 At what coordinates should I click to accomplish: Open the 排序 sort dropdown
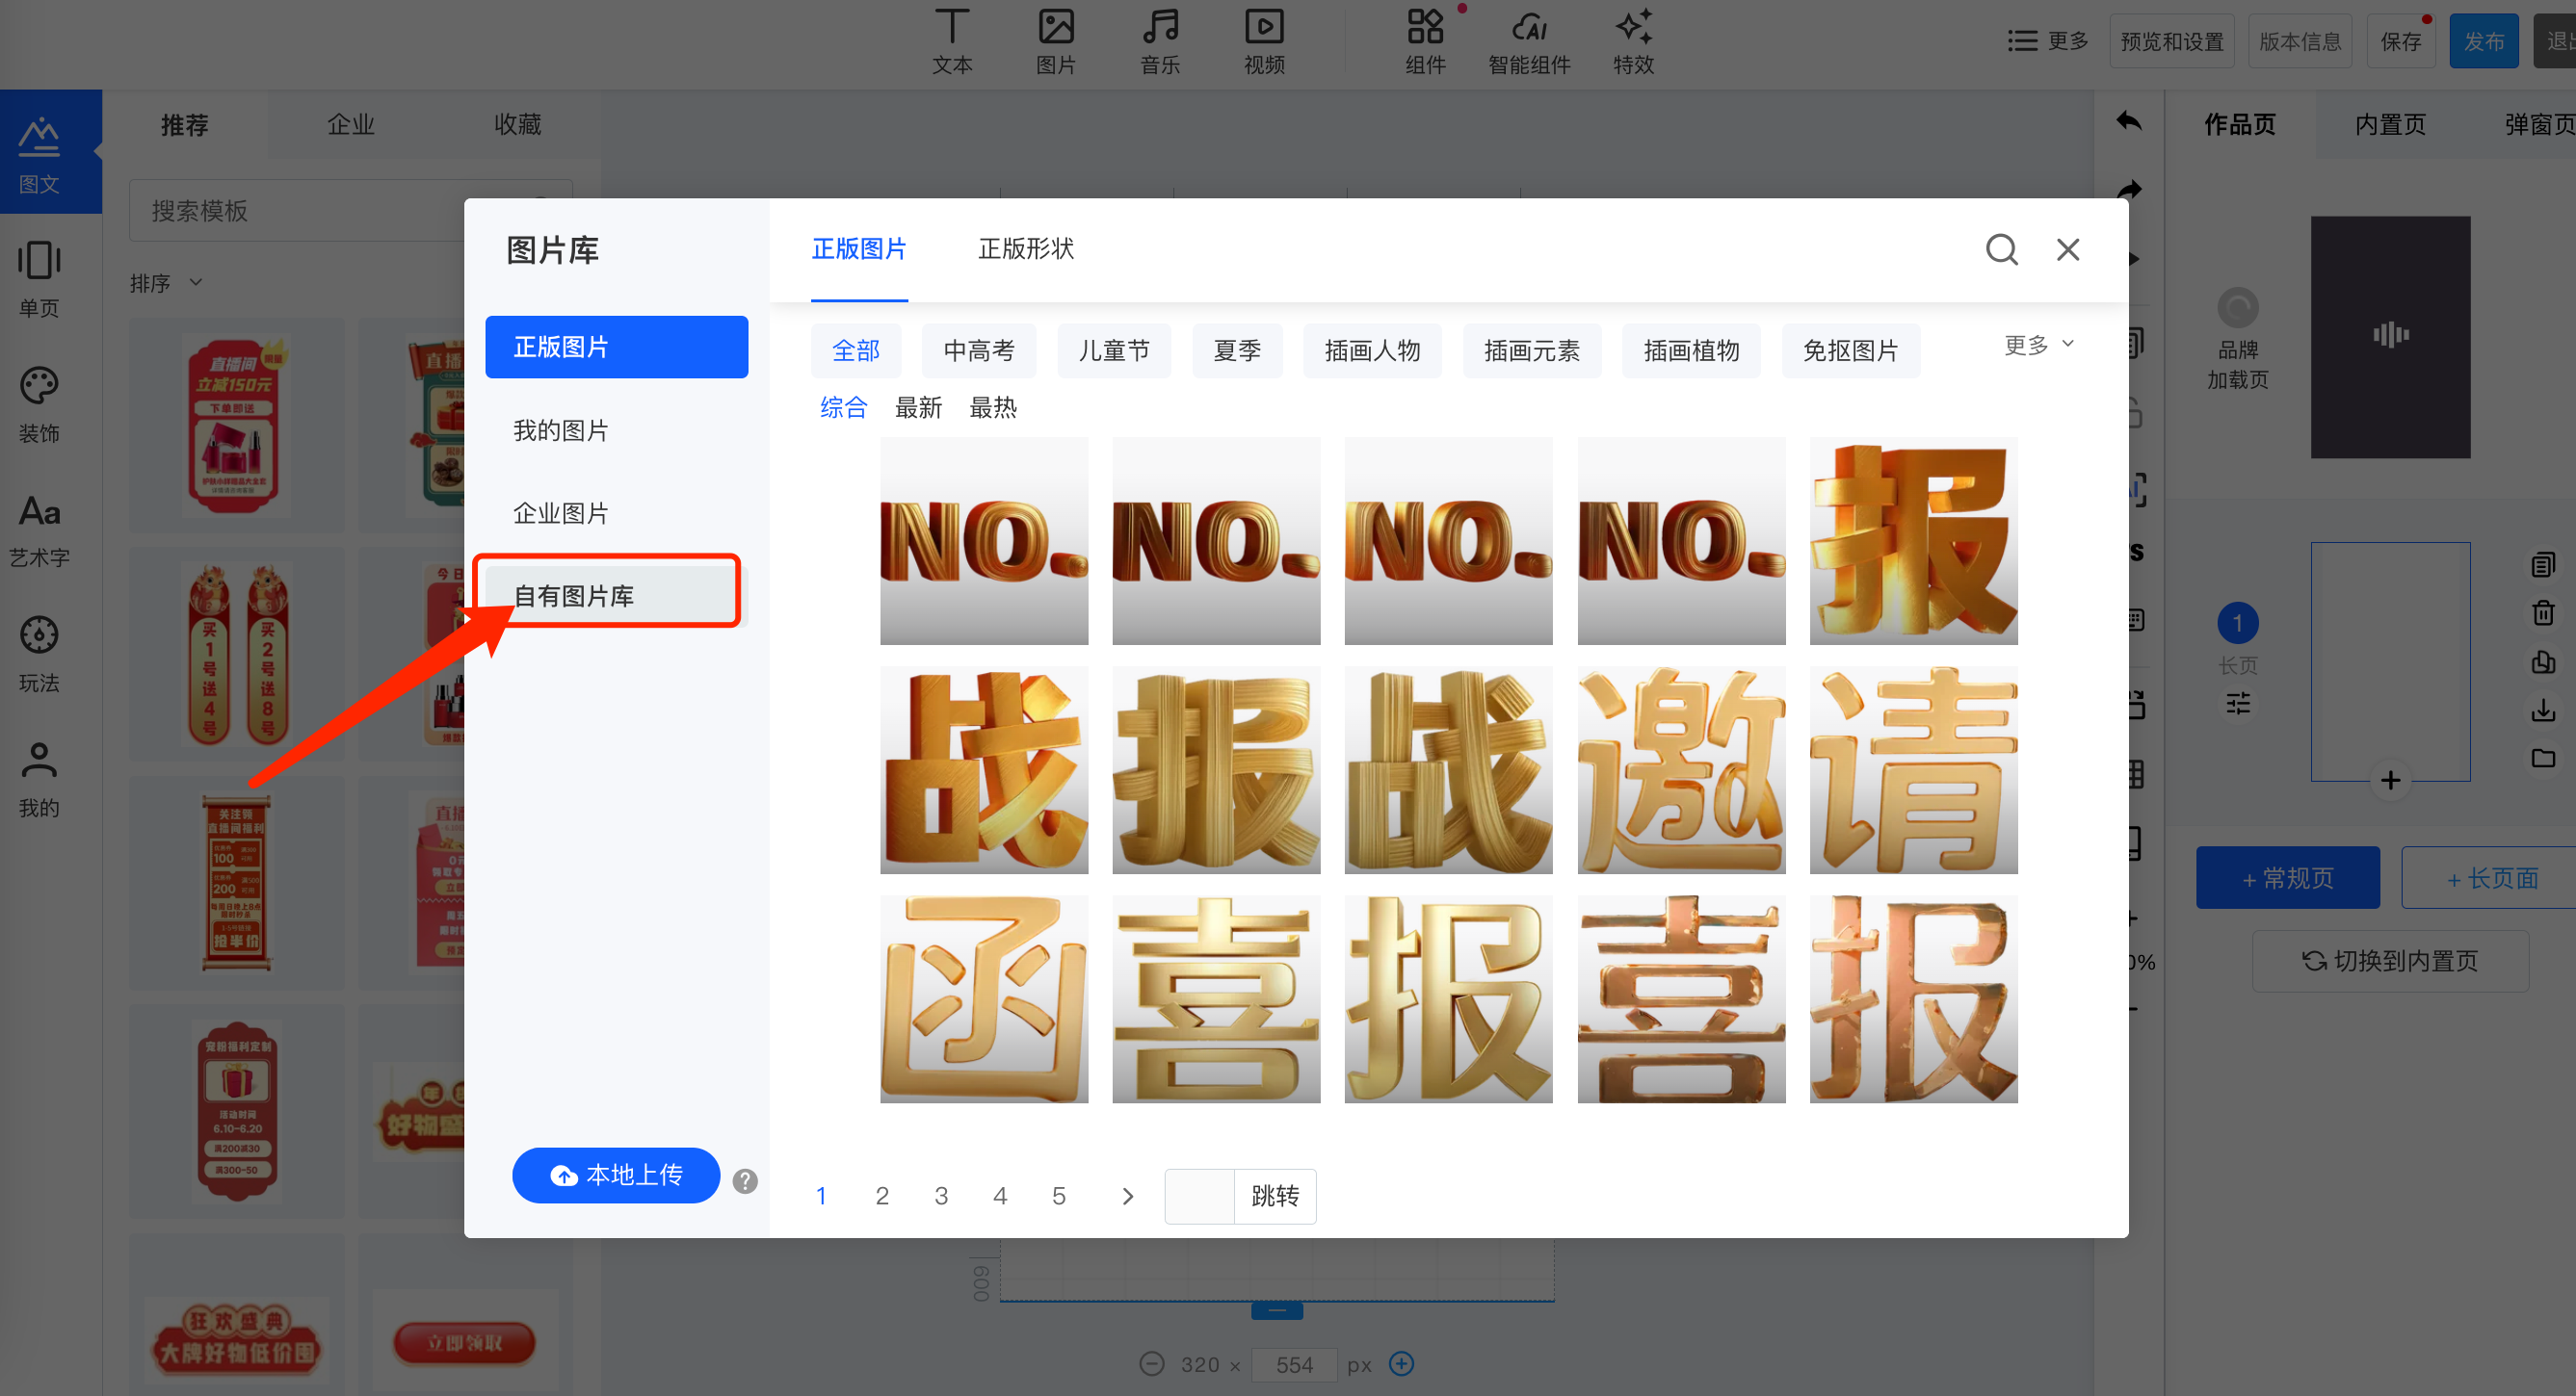click(166, 283)
